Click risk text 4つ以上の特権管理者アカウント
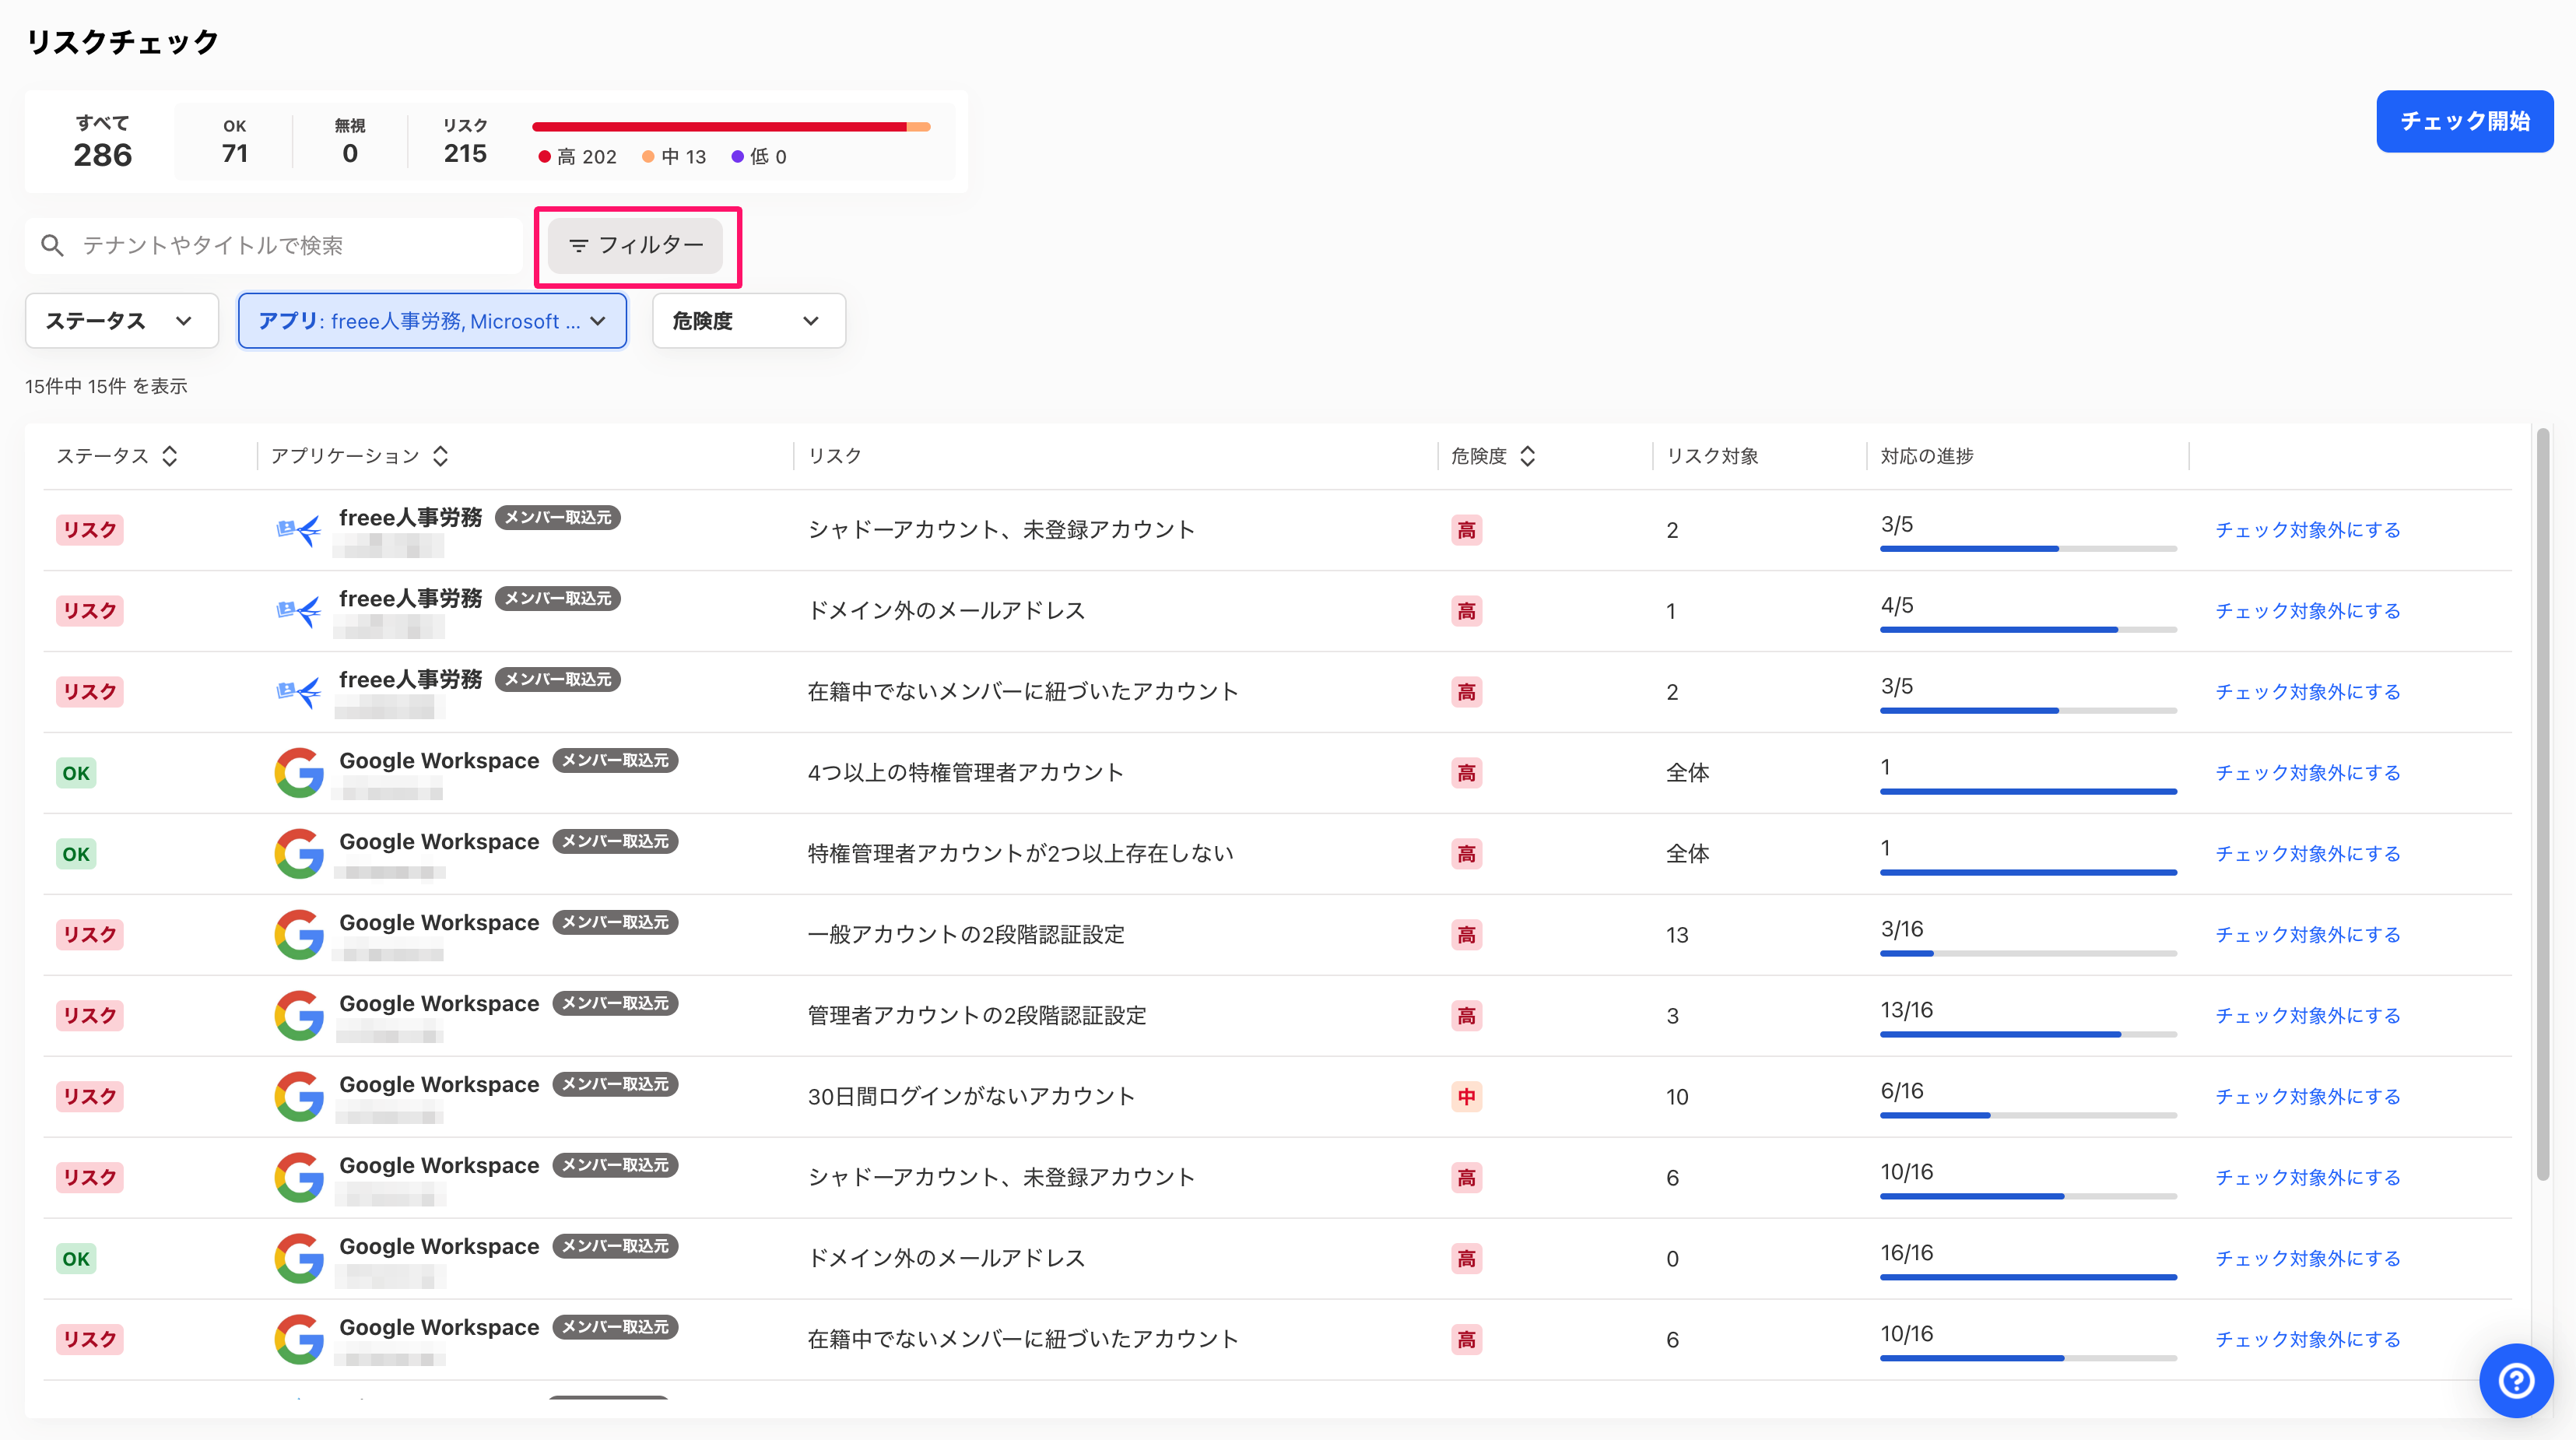 click(965, 773)
